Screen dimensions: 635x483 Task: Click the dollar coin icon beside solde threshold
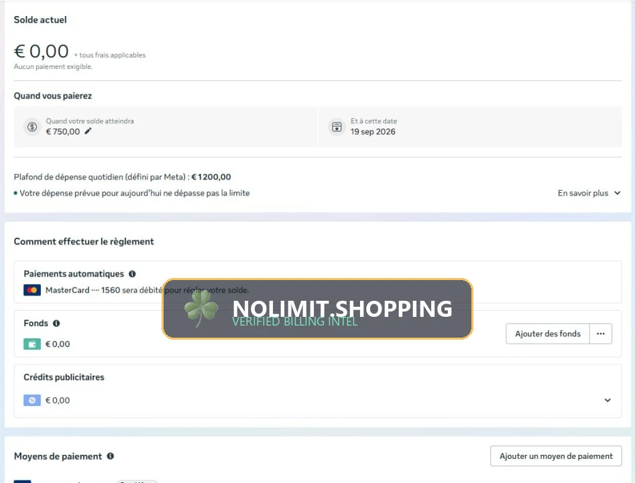(32, 127)
